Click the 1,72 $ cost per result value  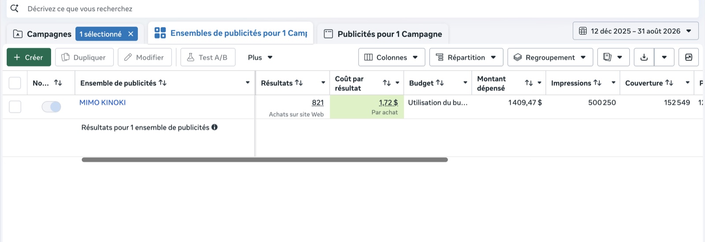pos(388,103)
